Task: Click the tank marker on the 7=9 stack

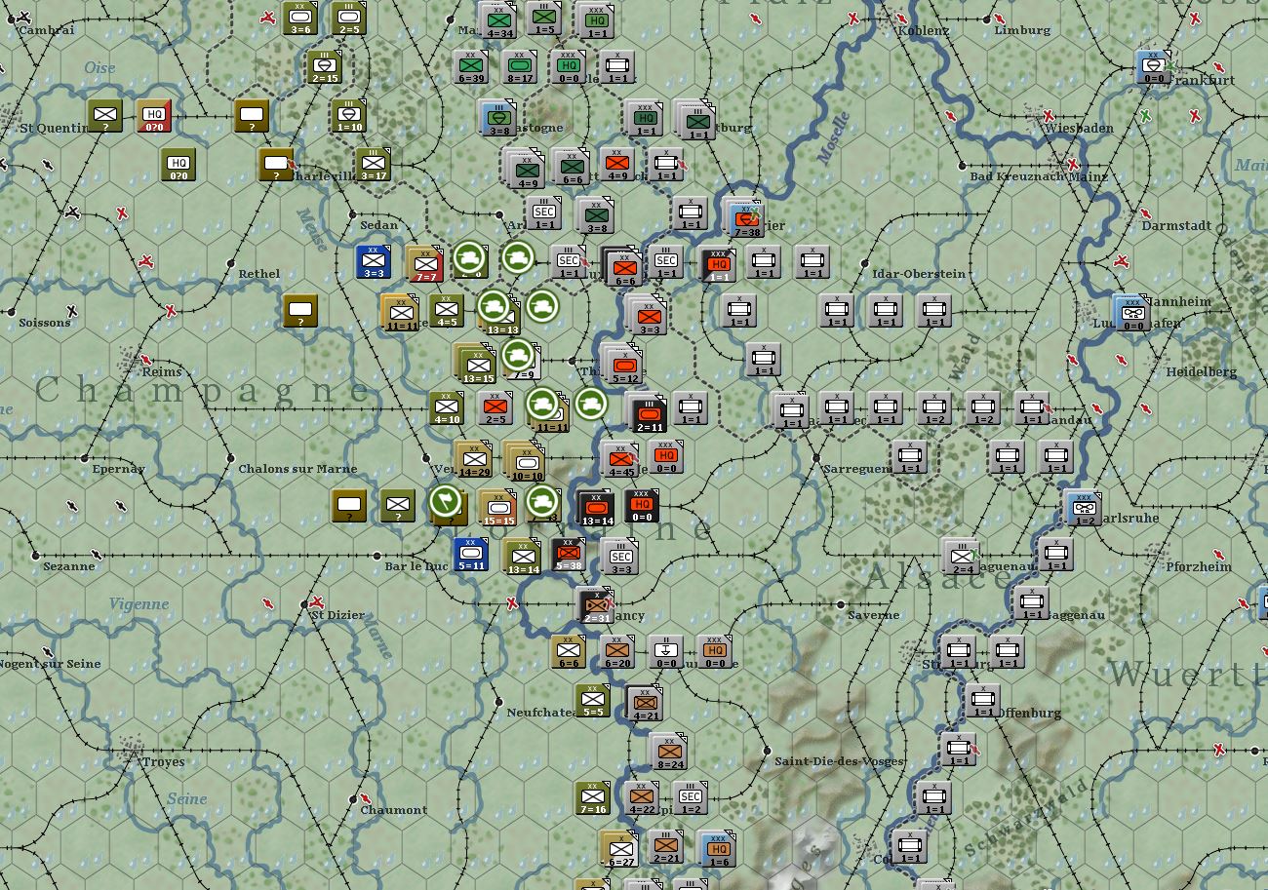Action: click(x=518, y=354)
